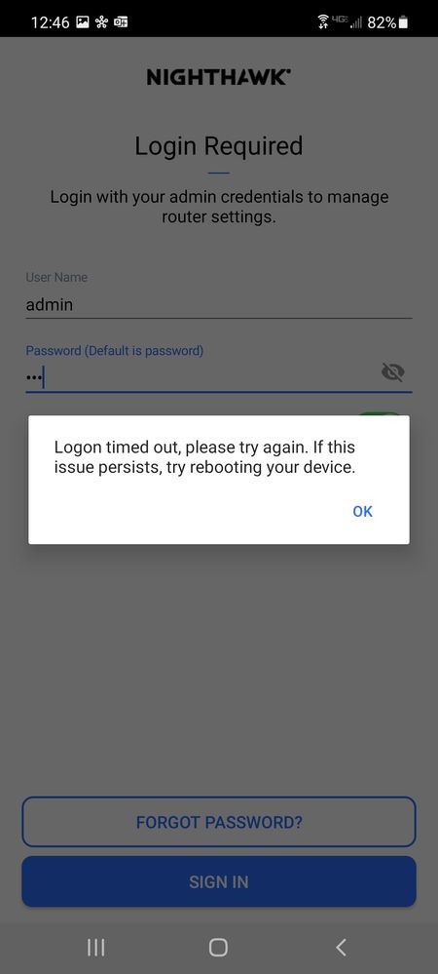Tap the Wi-Fi status icon

322,23
